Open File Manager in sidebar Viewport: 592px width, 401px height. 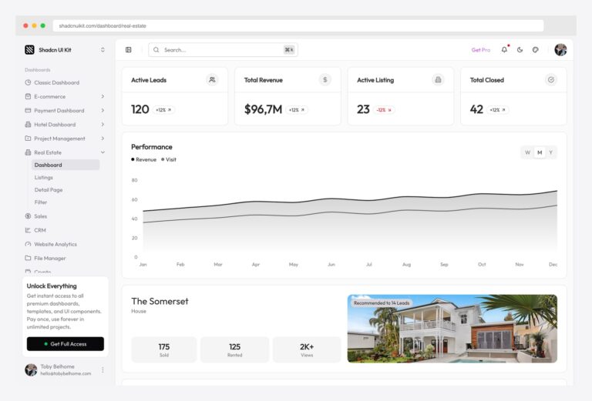(x=50, y=258)
